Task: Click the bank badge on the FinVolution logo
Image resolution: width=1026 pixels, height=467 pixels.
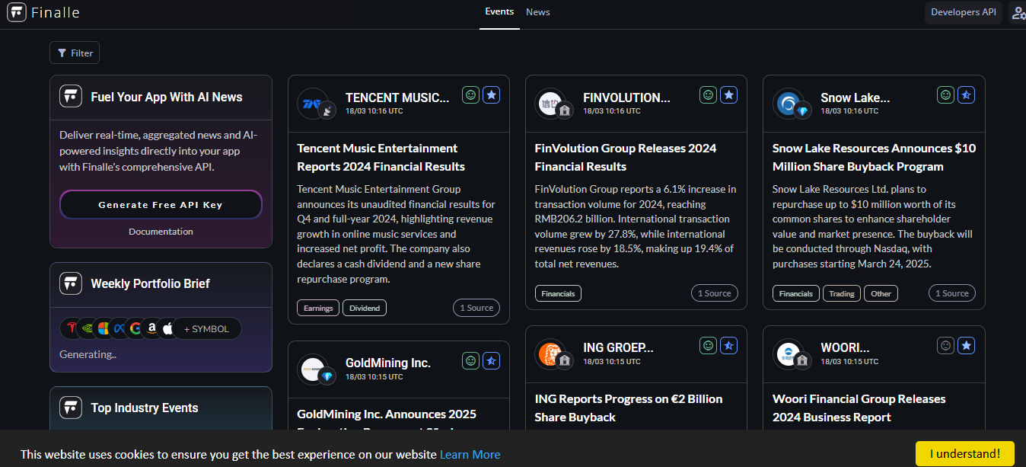Action: [x=565, y=110]
